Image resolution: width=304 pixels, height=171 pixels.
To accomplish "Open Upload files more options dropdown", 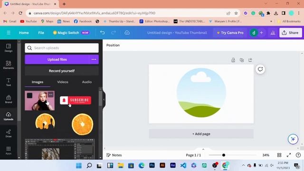I will pos(94,59).
